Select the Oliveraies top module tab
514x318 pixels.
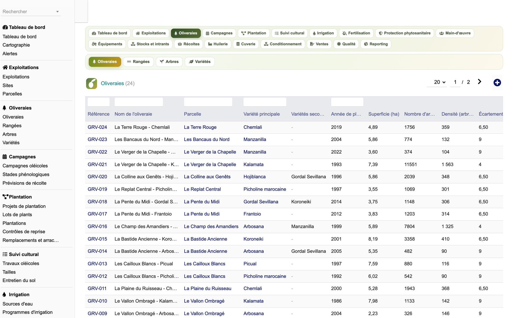[x=186, y=33]
